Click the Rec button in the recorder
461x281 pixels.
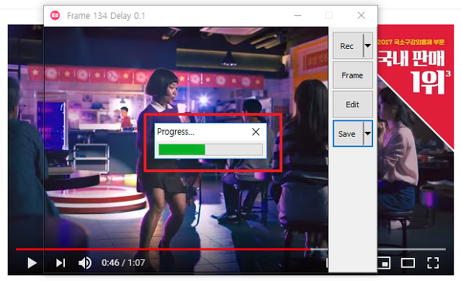pos(348,46)
